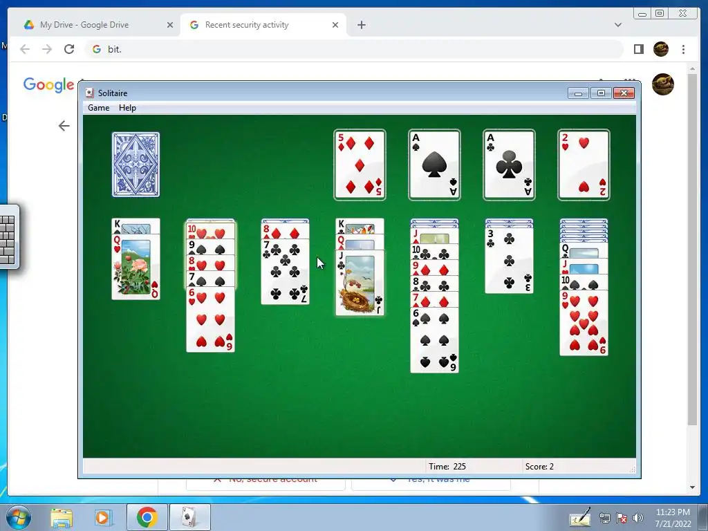708x531 pixels.
Task: Minimize the Solitaire window
Action: [579, 93]
